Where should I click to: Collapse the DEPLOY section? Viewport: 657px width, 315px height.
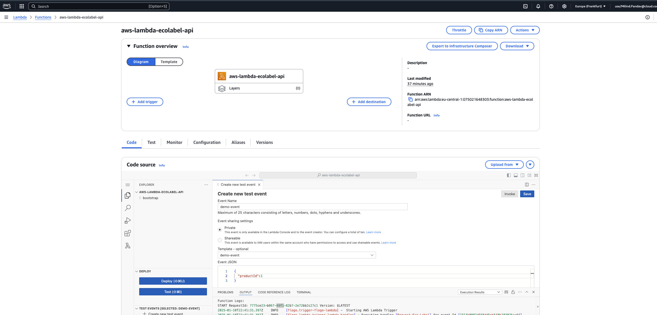(137, 271)
